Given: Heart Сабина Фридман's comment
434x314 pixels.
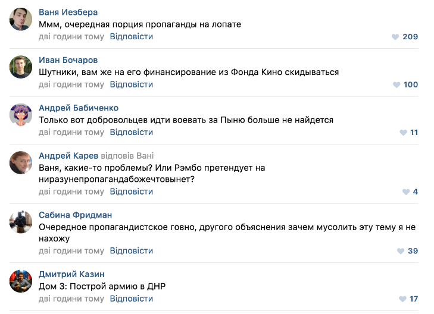Looking at the screenshot, I should pos(400,252).
